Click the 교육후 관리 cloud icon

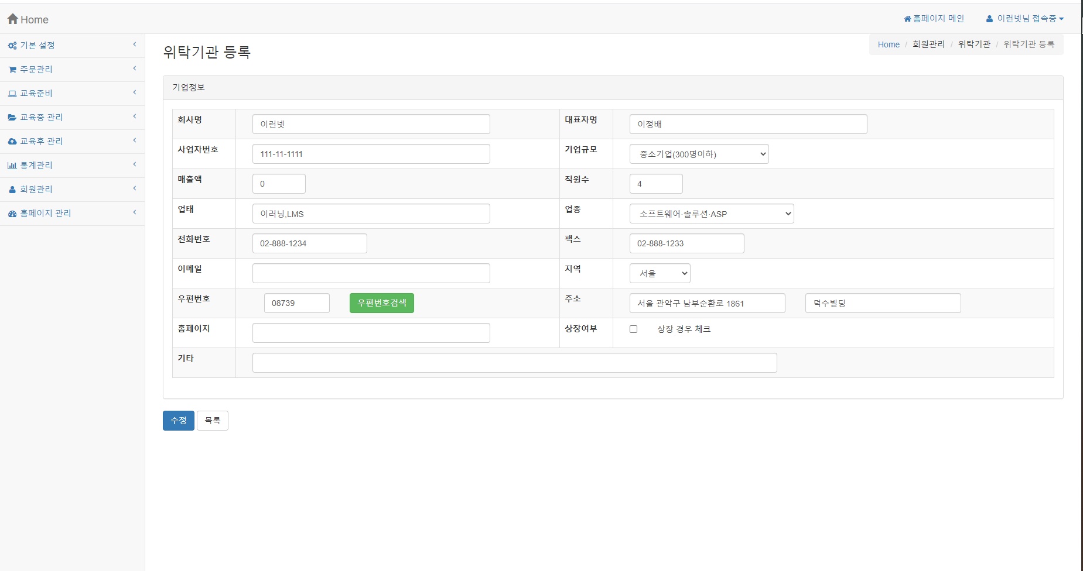pyautogui.click(x=12, y=142)
